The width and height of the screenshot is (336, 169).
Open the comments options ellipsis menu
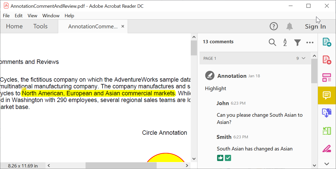coord(310,43)
